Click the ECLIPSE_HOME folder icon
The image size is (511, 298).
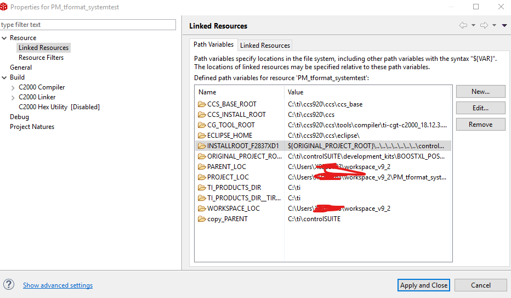tap(201, 136)
